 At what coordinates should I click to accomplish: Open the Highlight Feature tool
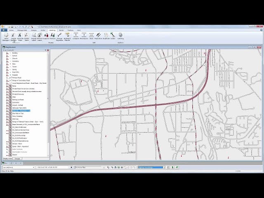67,37
